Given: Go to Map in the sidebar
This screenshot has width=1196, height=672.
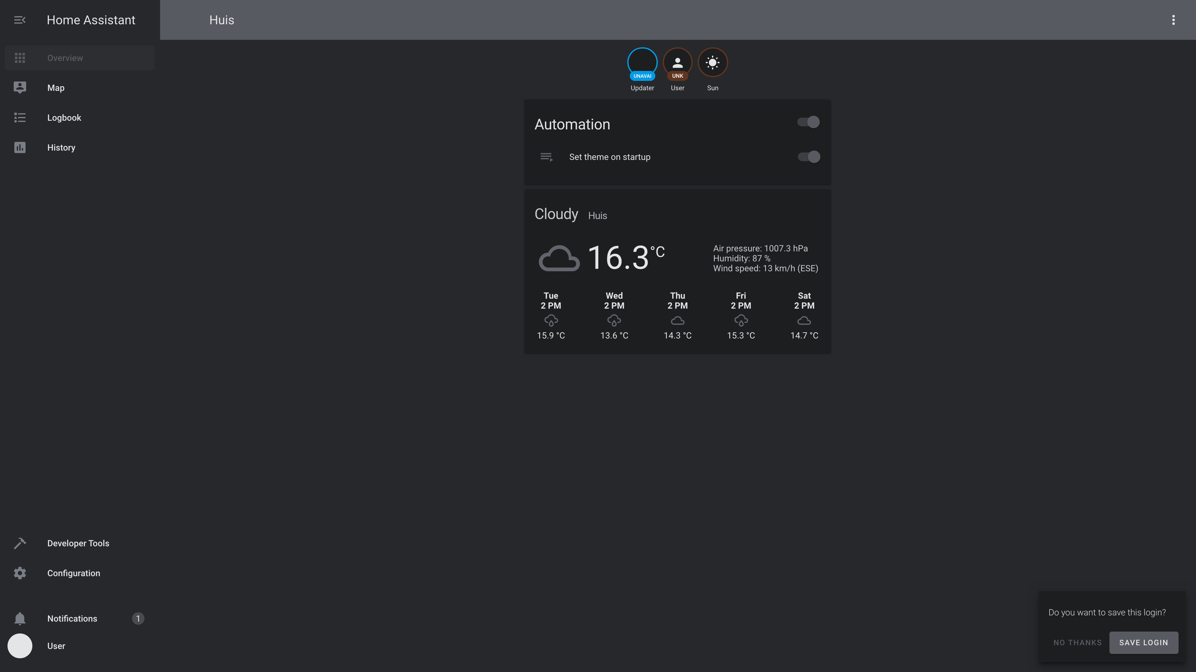Looking at the screenshot, I should (x=79, y=88).
